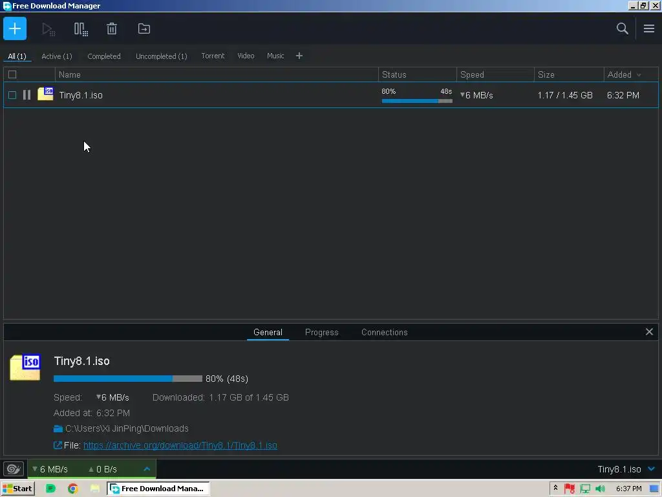Click the Size column header

click(x=569, y=74)
